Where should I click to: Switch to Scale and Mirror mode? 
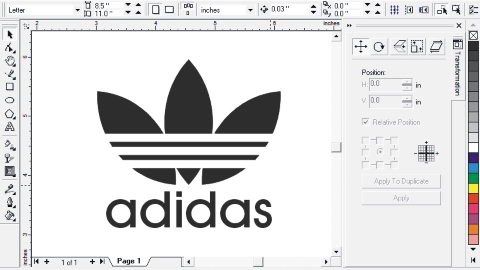click(399, 47)
